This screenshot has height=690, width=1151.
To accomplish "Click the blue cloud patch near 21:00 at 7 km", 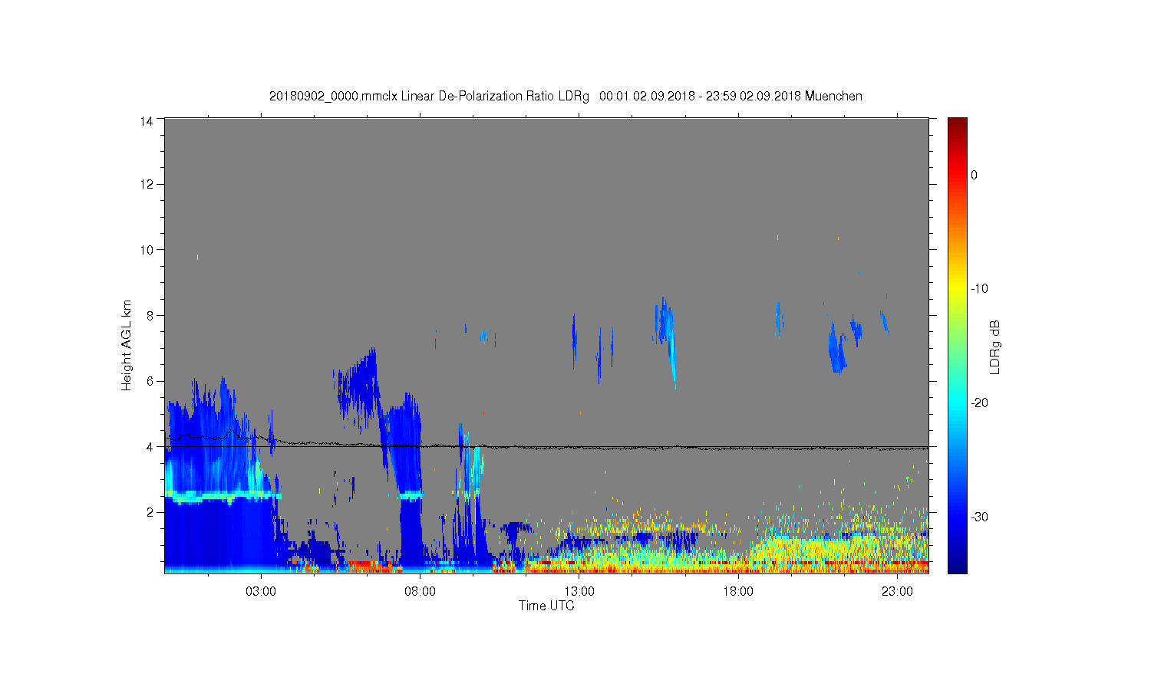I will pyautogui.click(x=837, y=349).
